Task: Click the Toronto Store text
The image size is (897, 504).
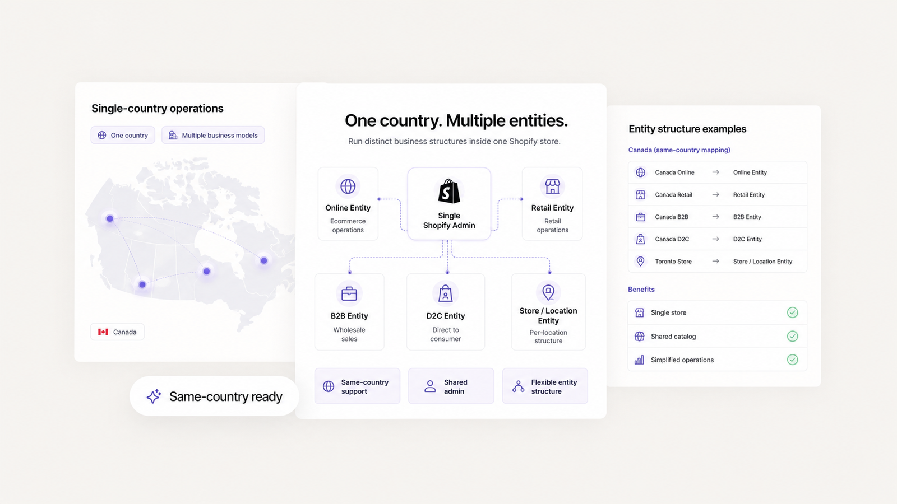Action: click(673, 262)
